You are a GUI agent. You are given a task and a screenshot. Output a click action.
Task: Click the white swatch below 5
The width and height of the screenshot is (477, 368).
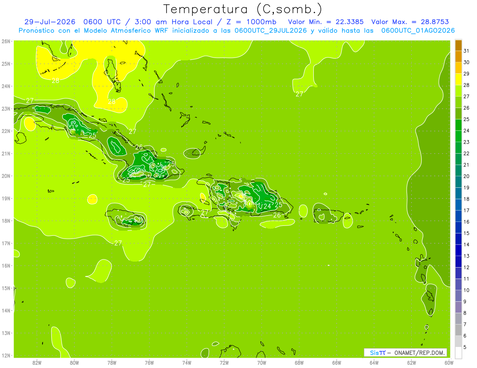point(458,353)
